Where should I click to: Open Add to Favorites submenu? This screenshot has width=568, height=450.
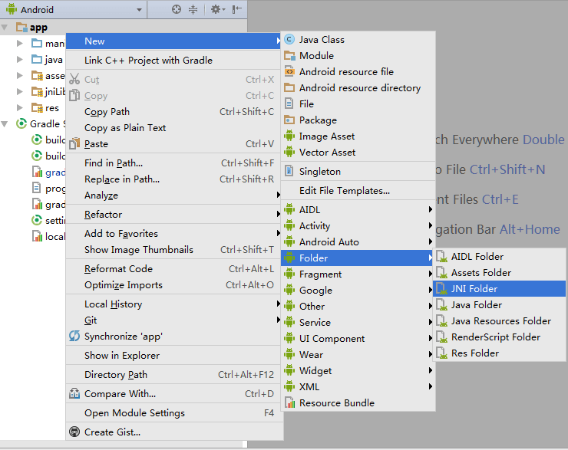[174, 234]
